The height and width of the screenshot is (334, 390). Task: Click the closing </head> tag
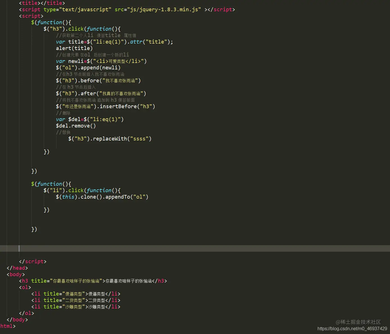tap(17, 268)
